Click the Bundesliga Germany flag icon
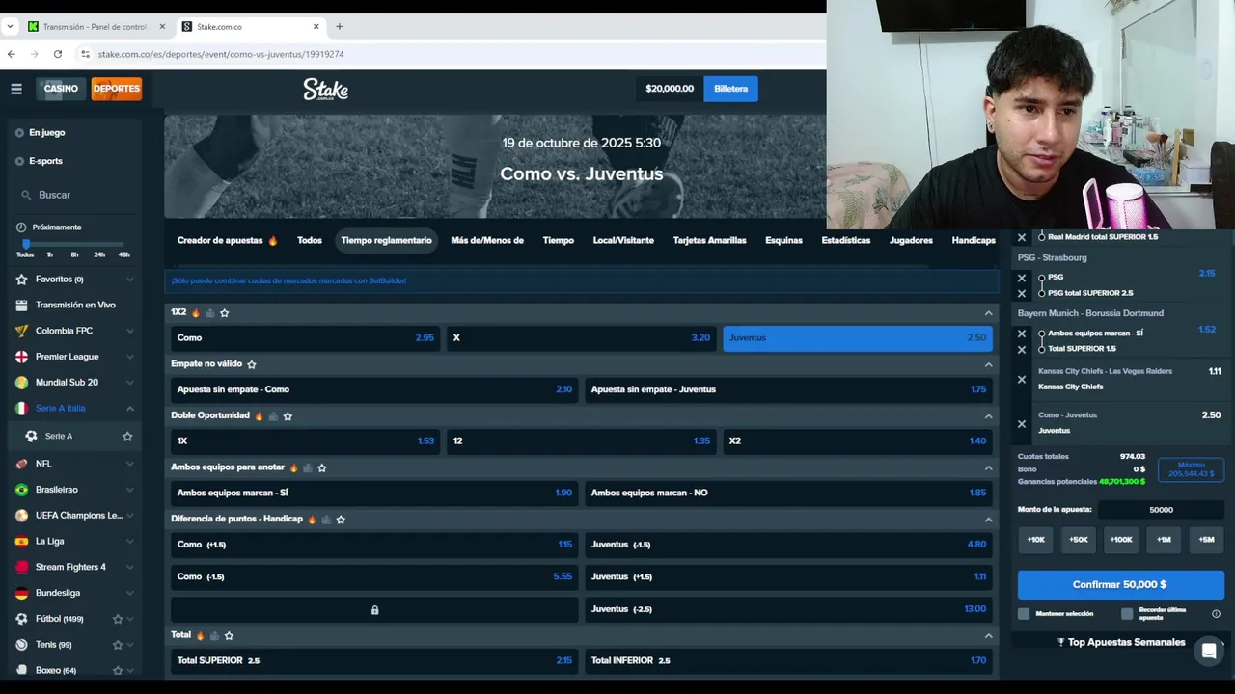This screenshot has height=694, width=1235. click(x=21, y=593)
